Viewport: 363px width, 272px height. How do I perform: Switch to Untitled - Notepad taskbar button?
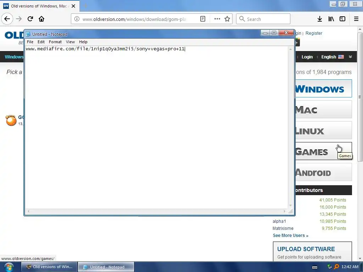(x=106, y=267)
